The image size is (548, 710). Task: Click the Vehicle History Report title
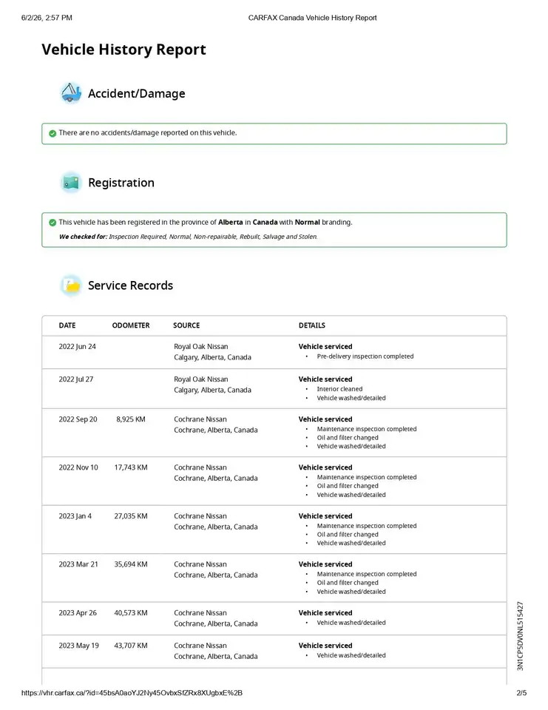click(x=124, y=49)
